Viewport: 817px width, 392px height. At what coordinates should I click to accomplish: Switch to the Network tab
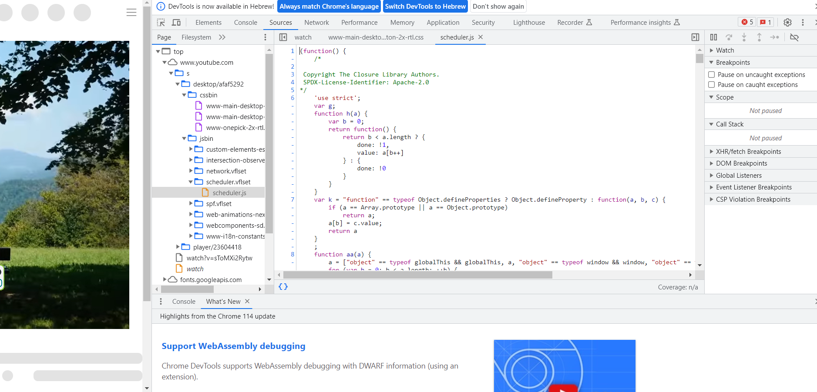(x=316, y=23)
